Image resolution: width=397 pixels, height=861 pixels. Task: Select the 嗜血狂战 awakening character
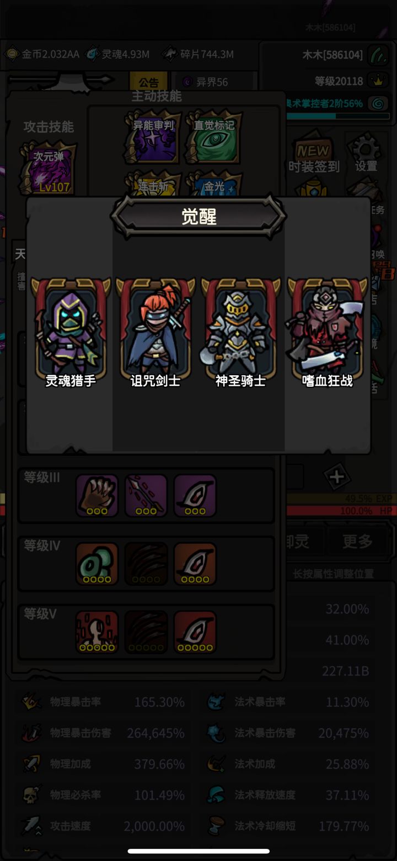click(327, 333)
